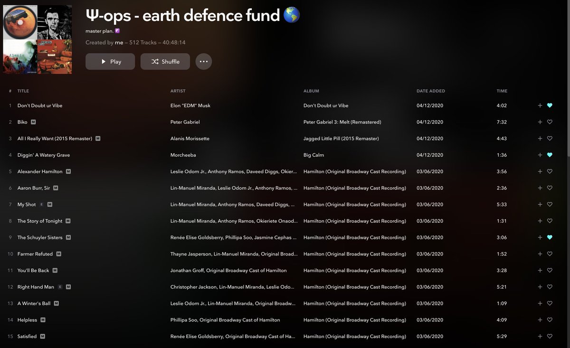The width and height of the screenshot is (570, 348).
Task: Add 'All I Really Want' with plus icon
Action: [x=540, y=139]
